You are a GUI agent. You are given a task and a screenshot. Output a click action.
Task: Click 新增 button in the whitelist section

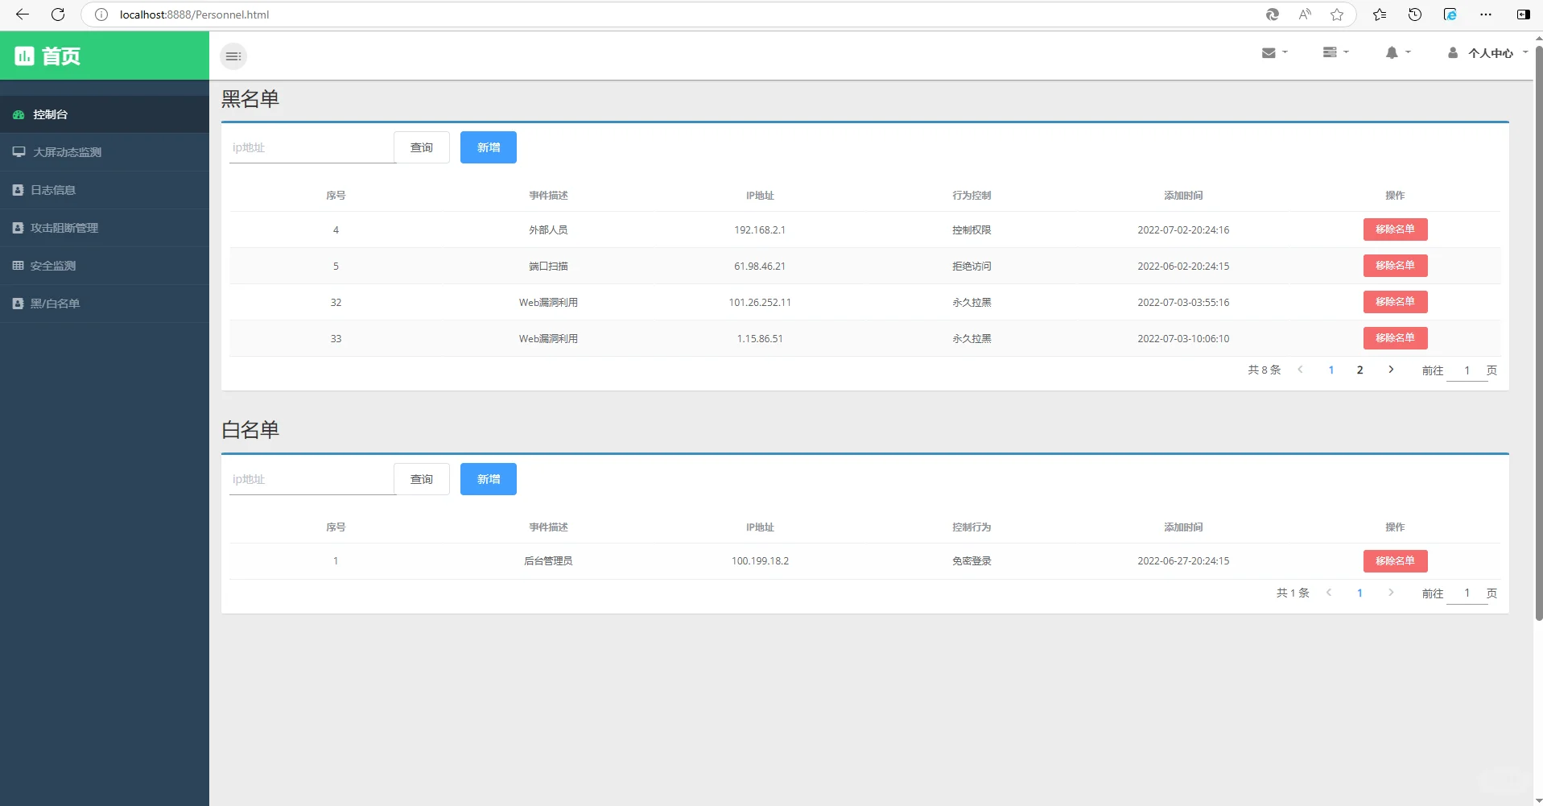pyautogui.click(x=489, y=479)
